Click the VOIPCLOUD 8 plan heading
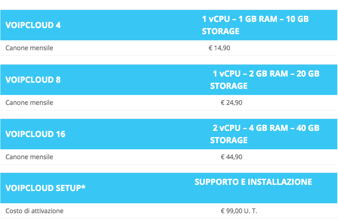338x219 pixels. click(33, 80)
